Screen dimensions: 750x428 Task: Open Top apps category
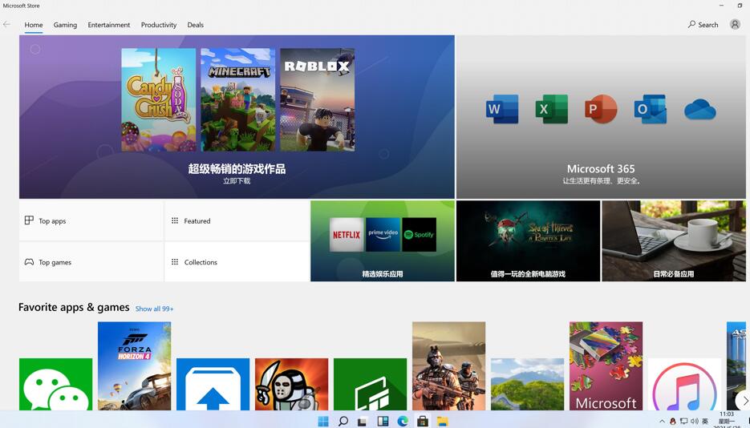(91, 220)
